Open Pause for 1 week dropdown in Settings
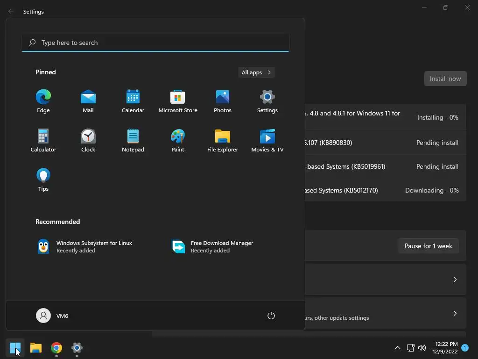Screen dimensions: 478x359 (428, 246)
